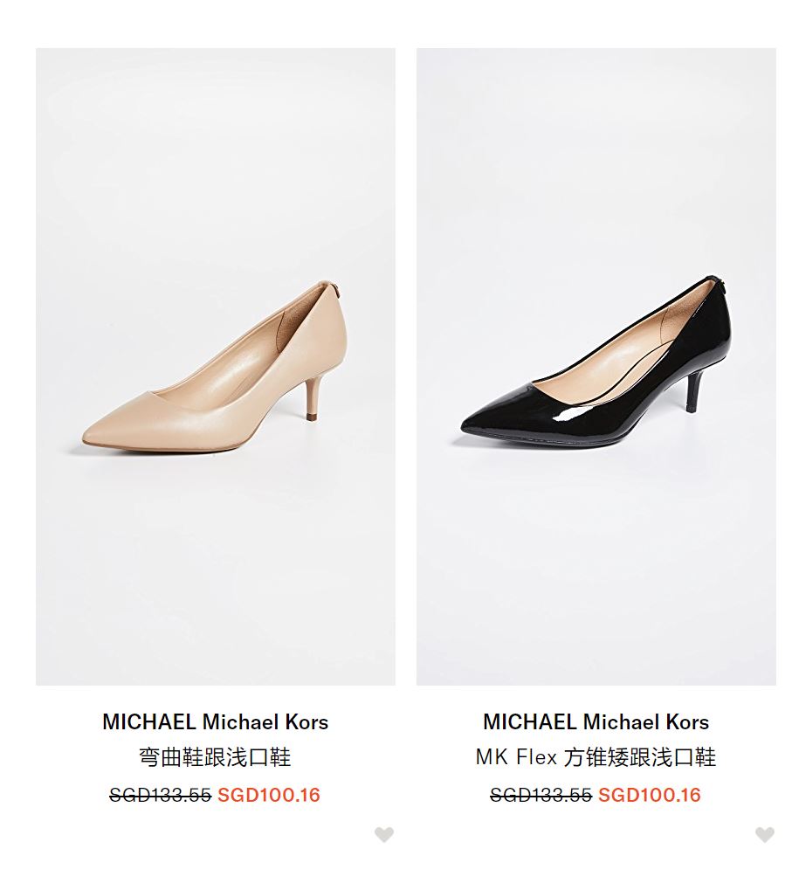
Task: Click the black shoe's pointed toe
Action: pos(478,423)
